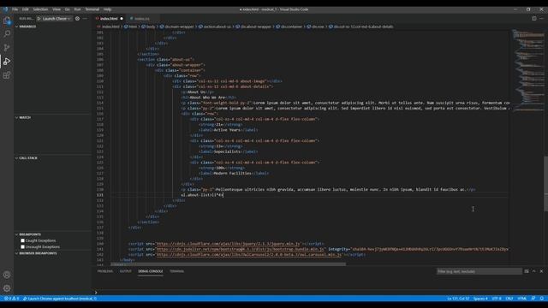
Task: Click the errors and warnings status indicator
Action: (11, 299)
